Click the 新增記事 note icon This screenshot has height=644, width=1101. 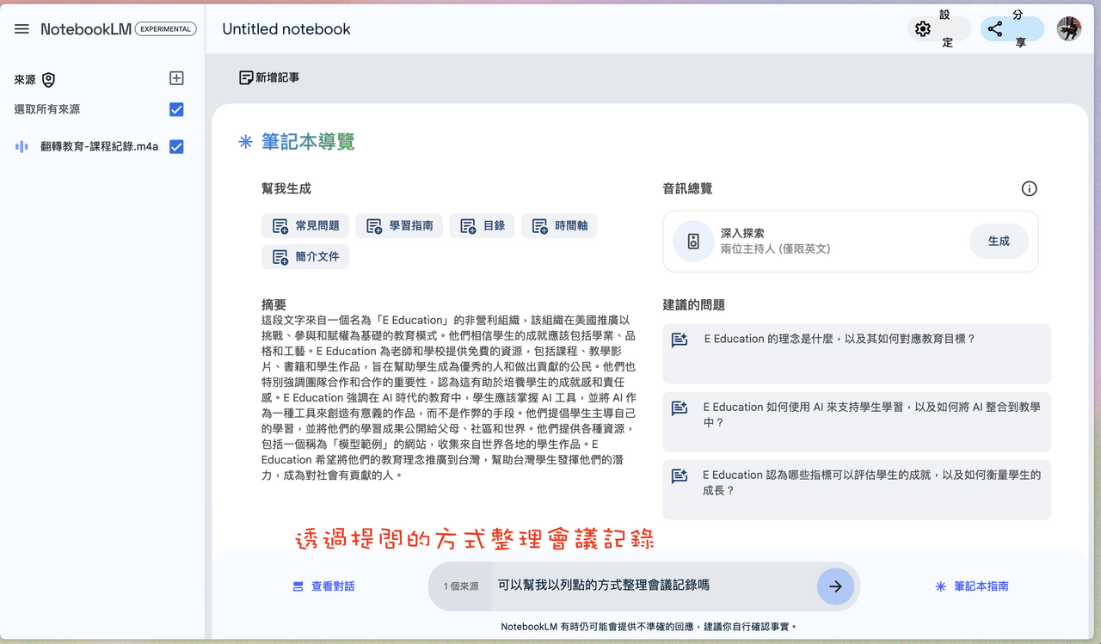246,77
